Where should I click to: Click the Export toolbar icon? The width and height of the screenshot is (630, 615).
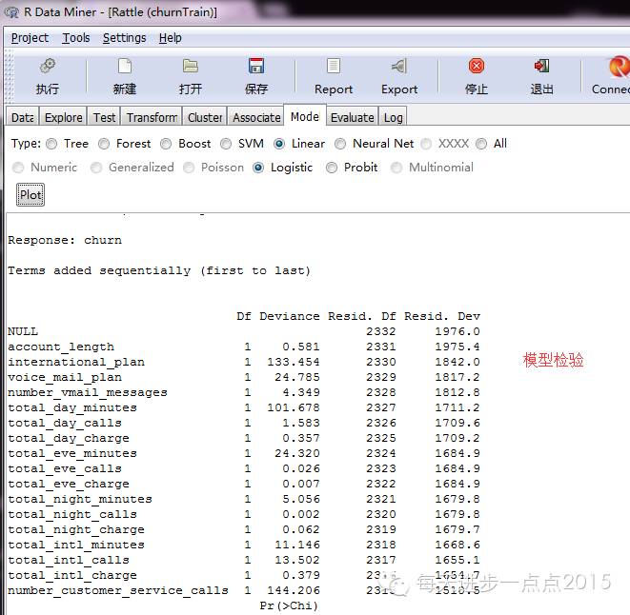[x=399, y=67]
